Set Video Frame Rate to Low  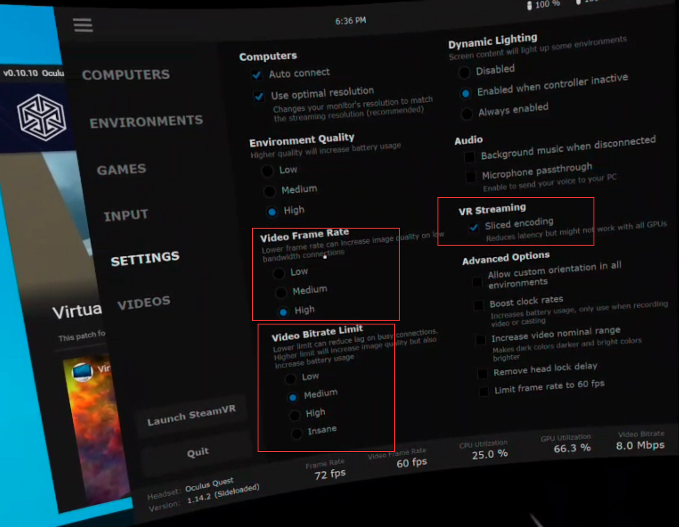(278, 274)
